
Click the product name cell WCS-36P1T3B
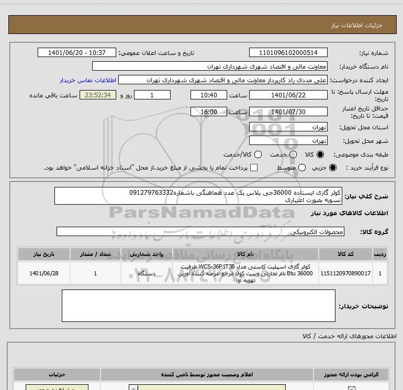click(245, 273)
